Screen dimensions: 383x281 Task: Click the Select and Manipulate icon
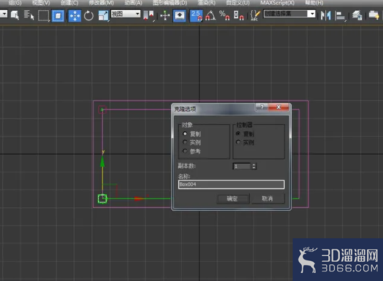(x=165, y=16)
